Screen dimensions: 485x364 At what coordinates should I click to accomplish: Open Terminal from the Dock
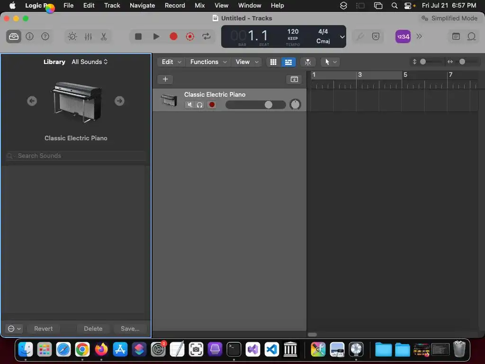234,350
